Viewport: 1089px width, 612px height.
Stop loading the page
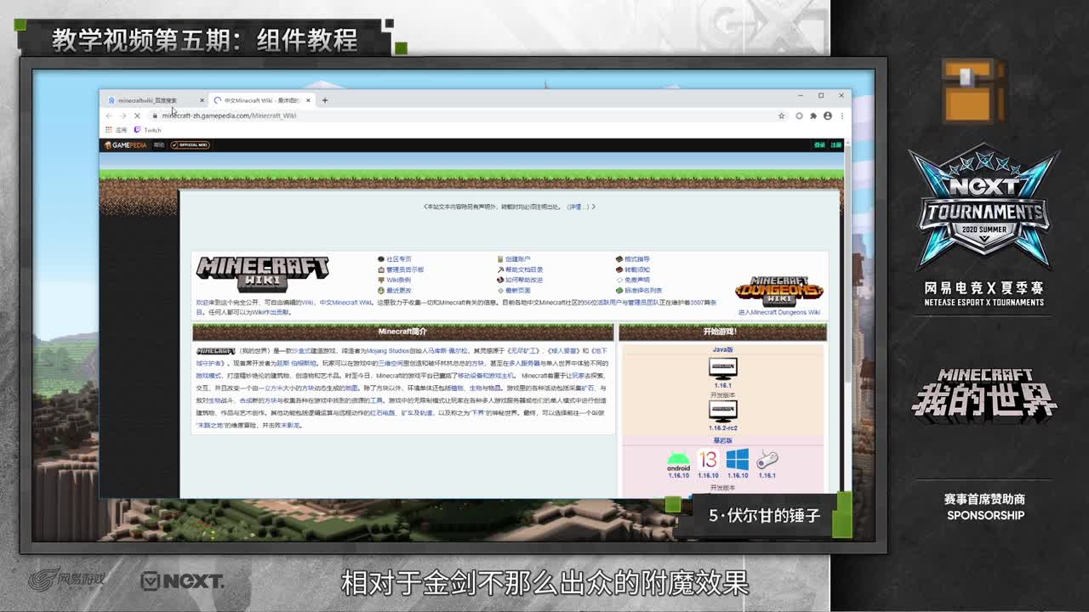tap(137, 116)
